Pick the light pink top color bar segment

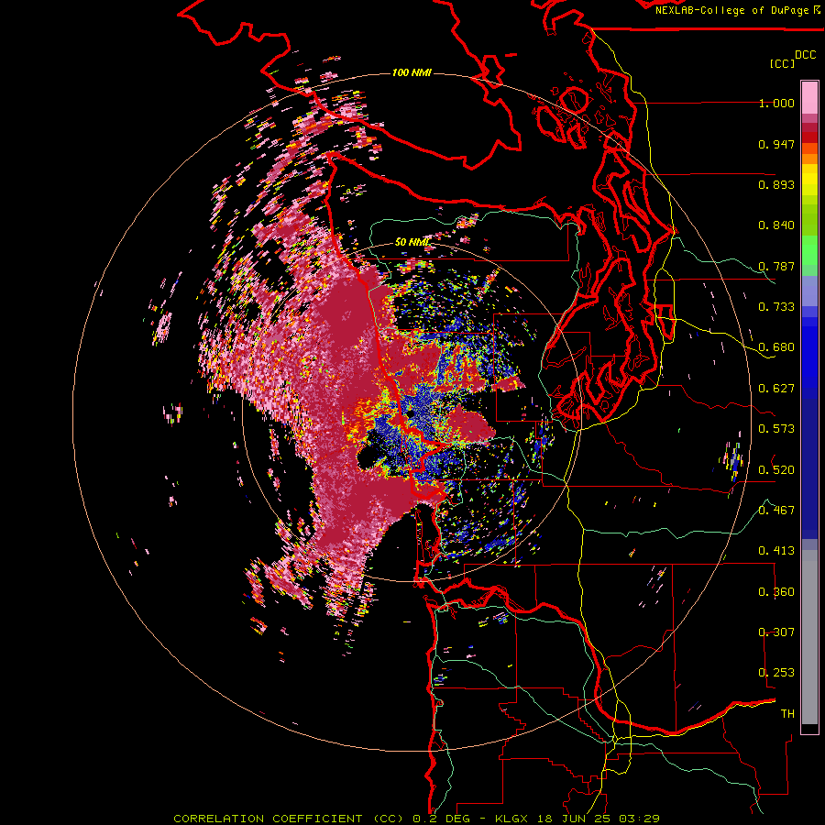[x=809, y=98]
